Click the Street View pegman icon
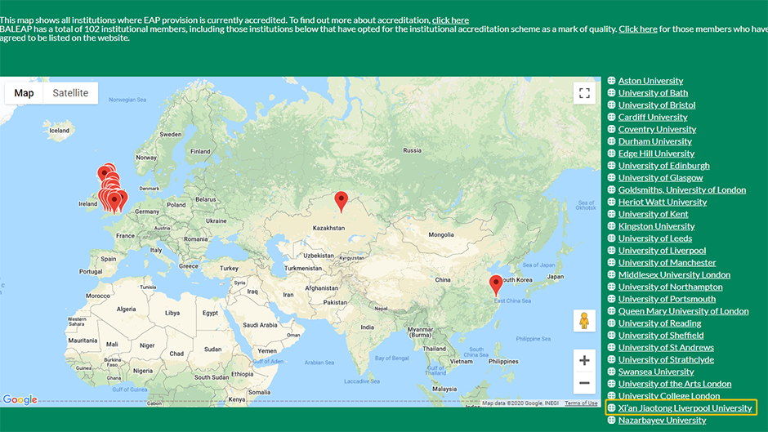This screenshot has height=432, width=768. pyautogui.click(x=584, y=321)
